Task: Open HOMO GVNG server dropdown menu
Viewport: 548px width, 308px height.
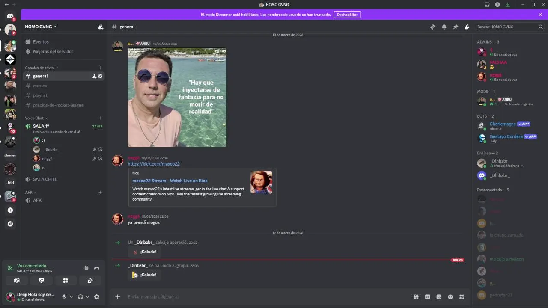Action: [41, 27]
